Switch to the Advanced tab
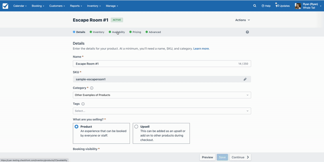 point(153,32)
